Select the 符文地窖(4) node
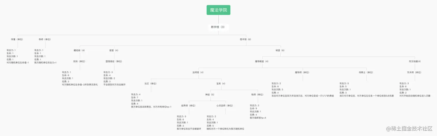Screen dimensions: 437x136 coord(415,61)
